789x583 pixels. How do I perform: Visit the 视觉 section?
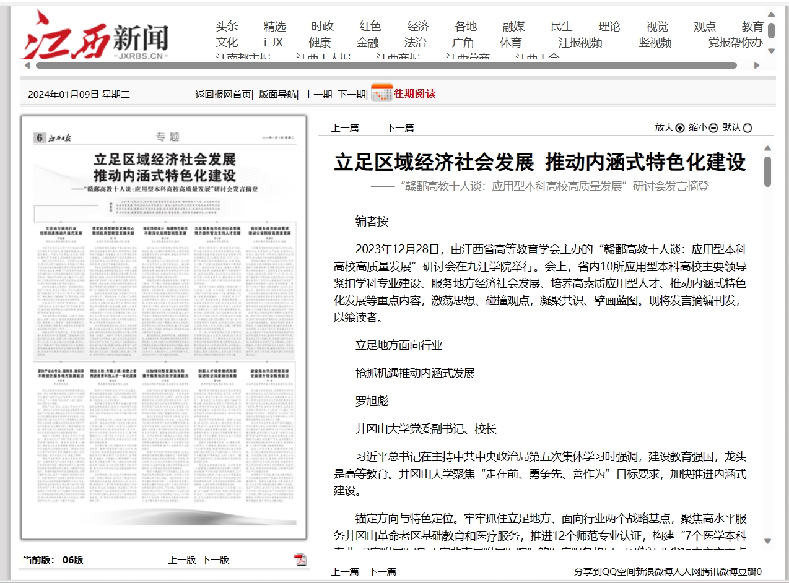click(657, 27)
